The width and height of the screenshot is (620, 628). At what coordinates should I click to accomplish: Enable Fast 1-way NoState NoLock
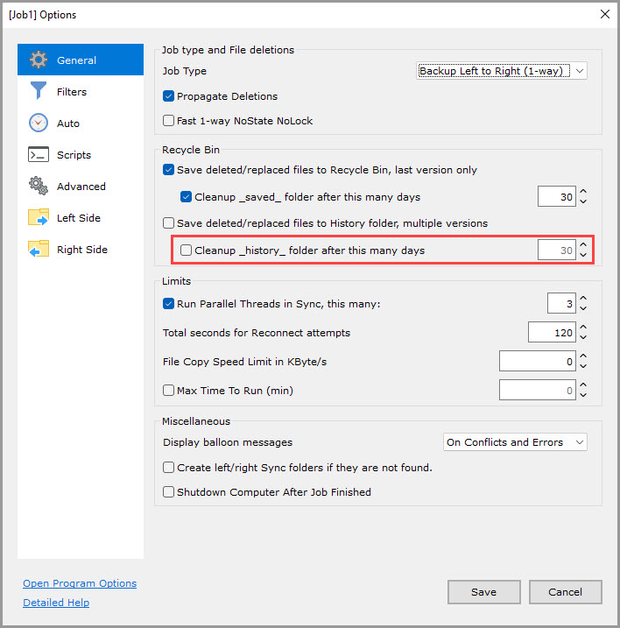[169, 121]
